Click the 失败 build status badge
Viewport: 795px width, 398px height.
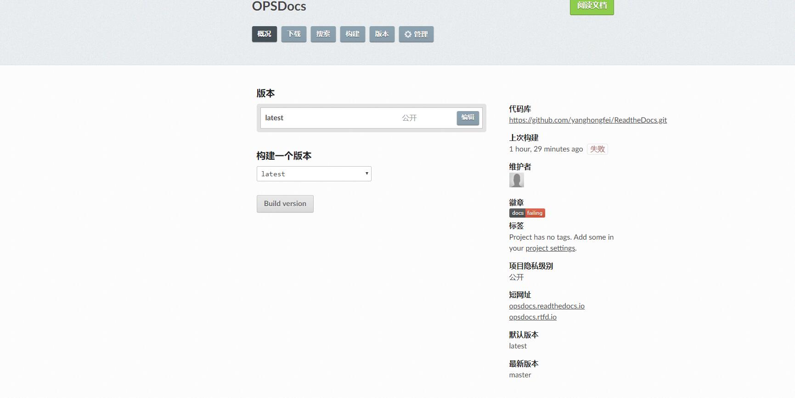point(597,149)
